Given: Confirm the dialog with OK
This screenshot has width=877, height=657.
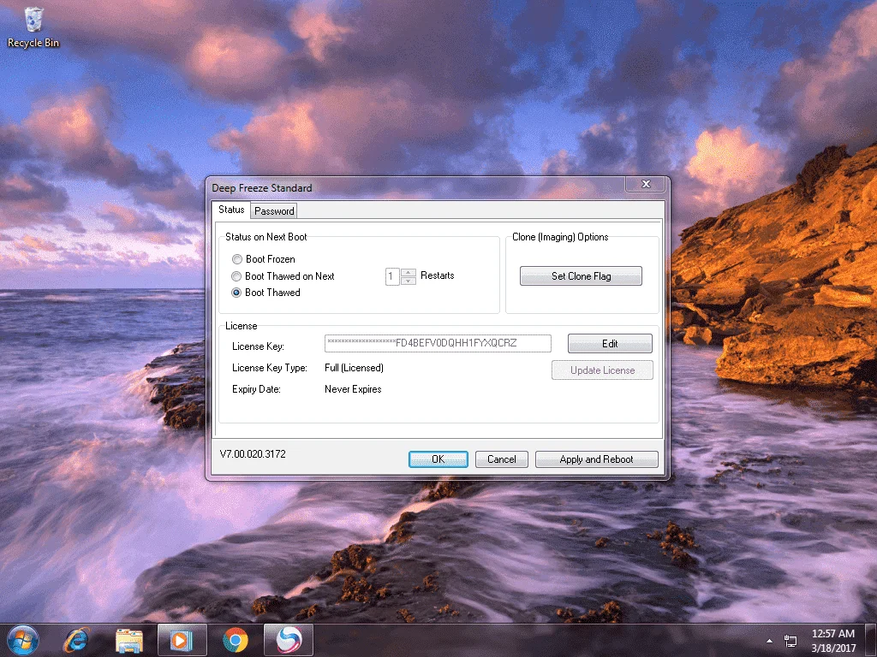Looking at the screenshot, I should 438,459.
